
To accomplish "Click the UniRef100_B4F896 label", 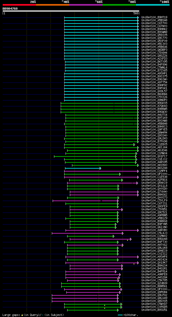I will pyautogui.click(x=154, y=64).
